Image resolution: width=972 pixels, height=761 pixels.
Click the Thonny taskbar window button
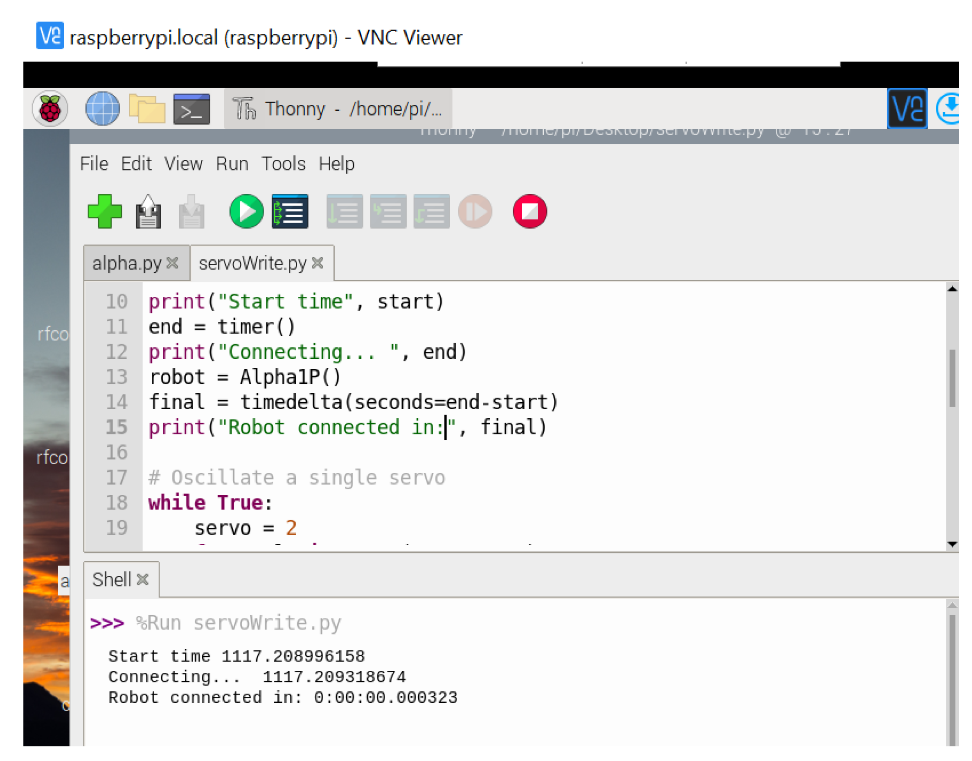[x=338, y=109]
